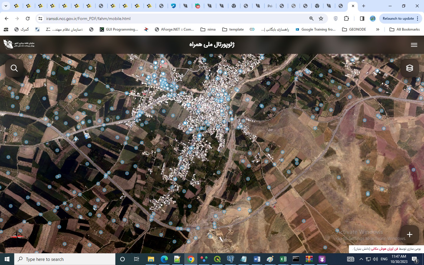This screenshot has width=424, height=265.
Task: Click the فن آوران هوش مکانی link
Action: [x=384, y=249]
